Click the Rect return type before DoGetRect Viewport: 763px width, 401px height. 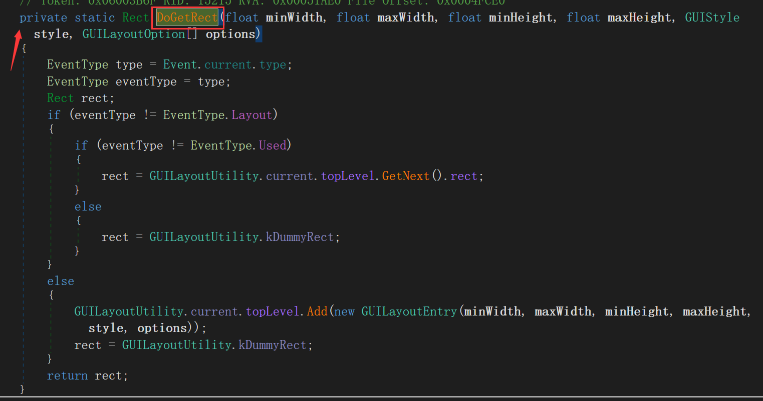click(x=136, y=18)
